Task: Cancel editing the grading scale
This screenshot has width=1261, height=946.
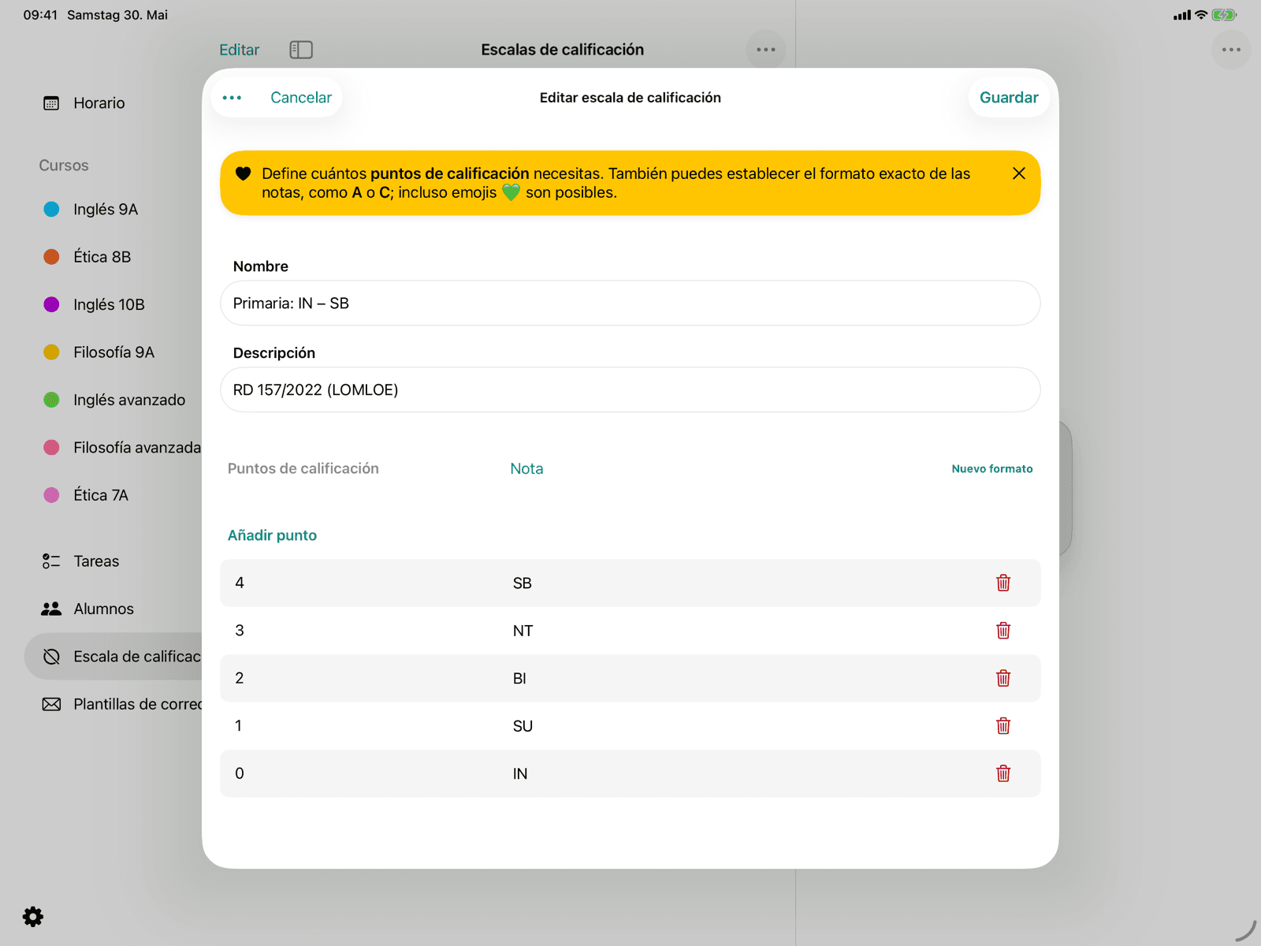Action: tap(301, 98)
